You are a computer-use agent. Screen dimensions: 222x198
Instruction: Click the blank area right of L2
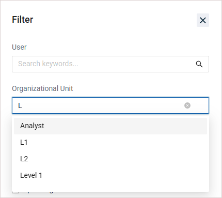pos(117,159)
